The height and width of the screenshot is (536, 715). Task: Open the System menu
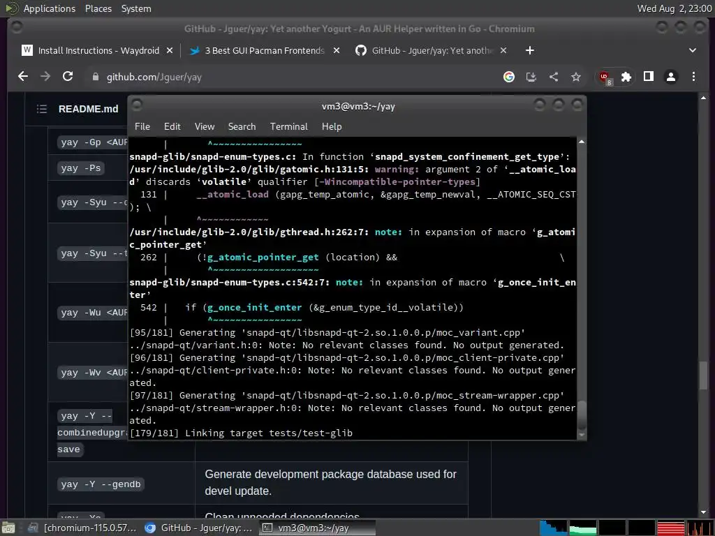click(136, 8)
